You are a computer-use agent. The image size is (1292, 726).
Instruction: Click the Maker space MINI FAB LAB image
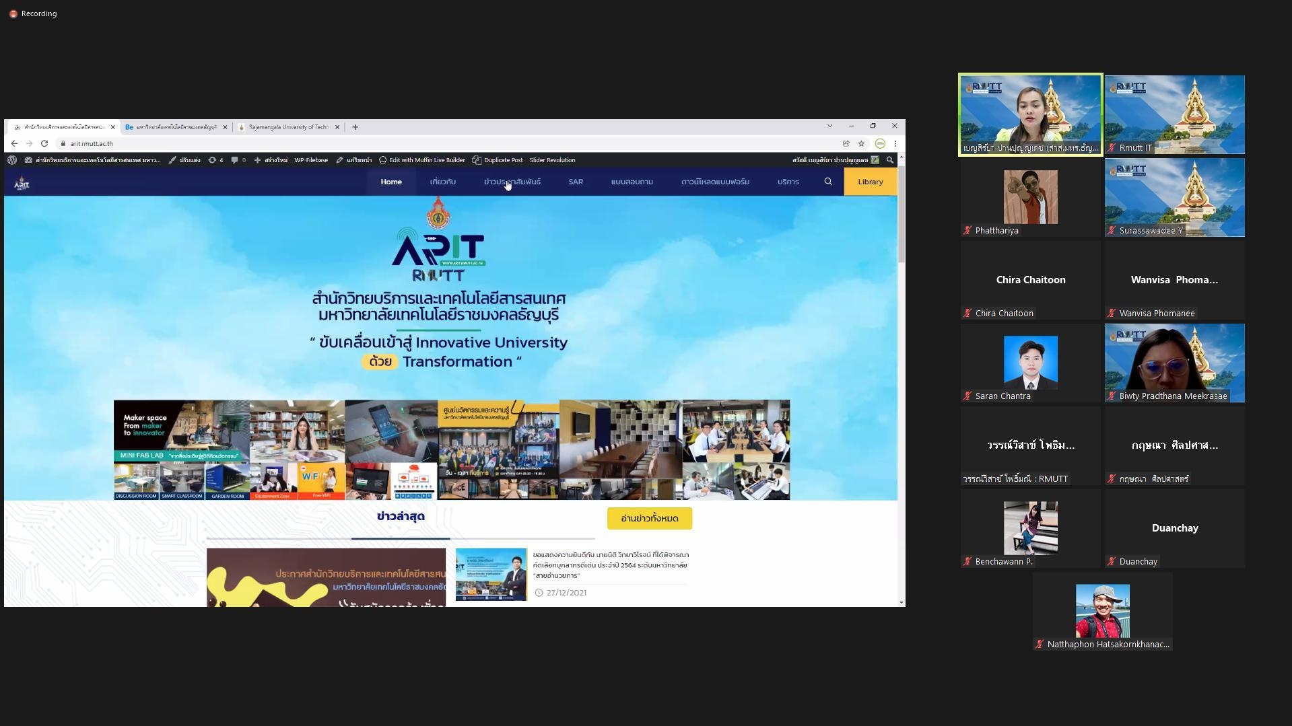pyautogui.click(x=182, y=431)
